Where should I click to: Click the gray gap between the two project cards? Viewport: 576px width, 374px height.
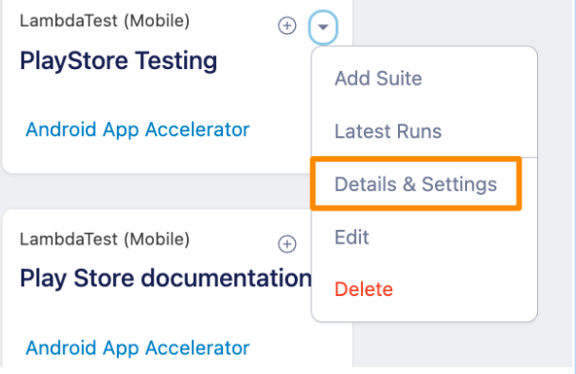pyautogui.click(x=156, y=191)
